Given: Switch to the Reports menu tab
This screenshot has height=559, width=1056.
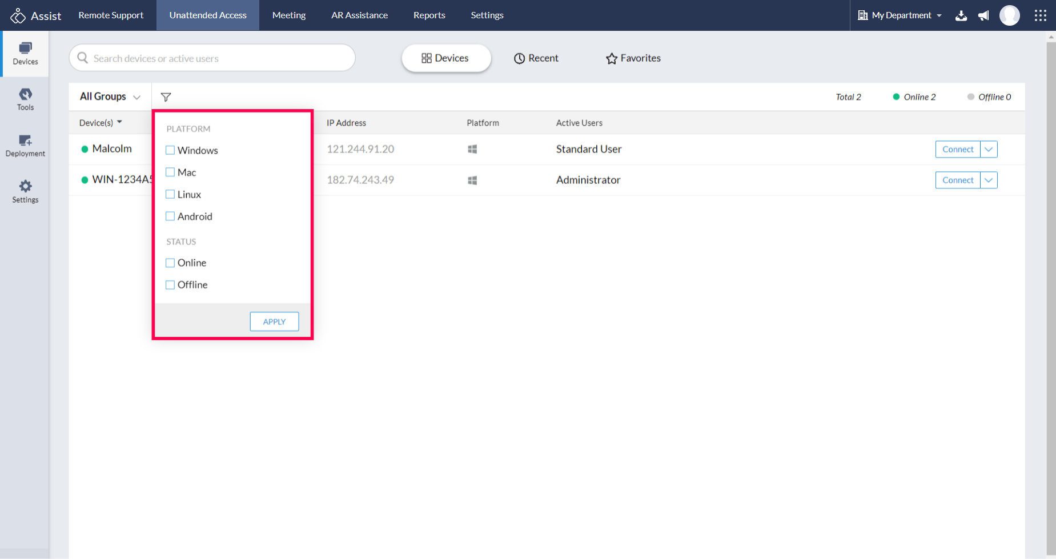Looking at the screenshot, I should click(429, 15).
